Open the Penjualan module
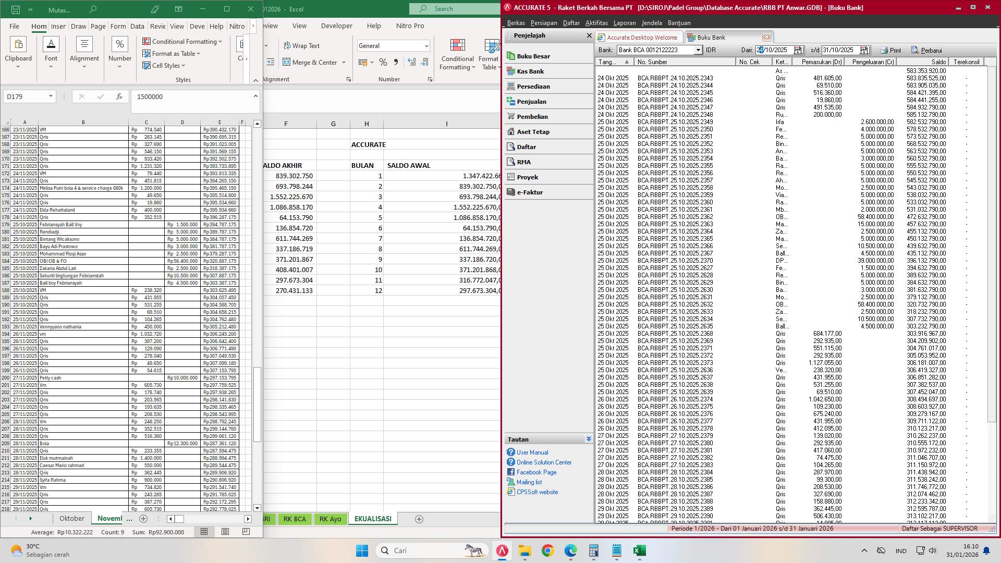Viewport: 1001px width, 563px height. [x=532, y=101]
